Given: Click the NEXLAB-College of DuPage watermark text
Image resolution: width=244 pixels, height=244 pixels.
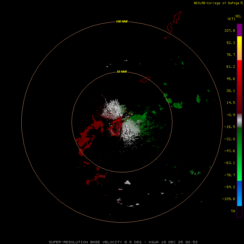Looking at the screenshot, I should coord(218,3).
